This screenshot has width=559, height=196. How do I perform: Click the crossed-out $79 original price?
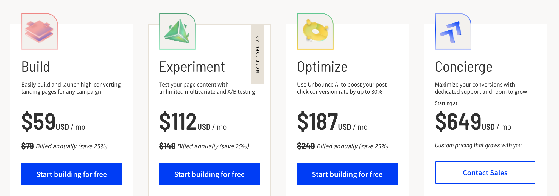[28, 146]
